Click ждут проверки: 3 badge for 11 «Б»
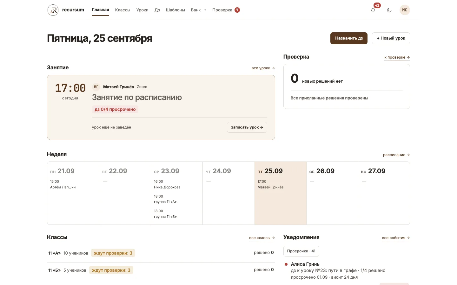 pos(111,270)
